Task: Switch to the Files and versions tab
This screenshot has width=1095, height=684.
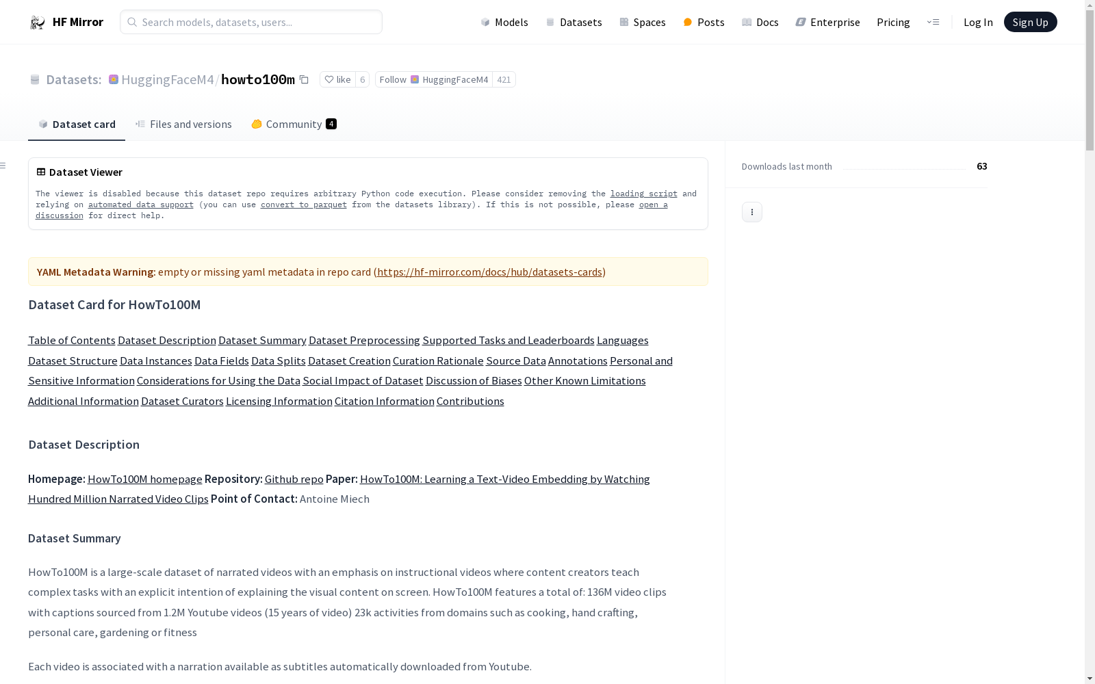Action: 183,124
